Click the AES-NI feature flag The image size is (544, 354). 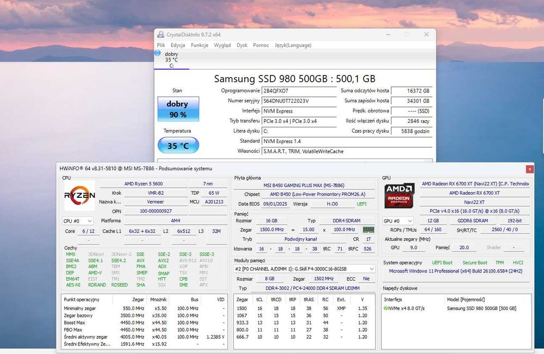coord(73,284)
